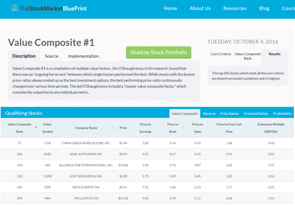Sort by Price to Sales arrows

click(x=208, y=128)
